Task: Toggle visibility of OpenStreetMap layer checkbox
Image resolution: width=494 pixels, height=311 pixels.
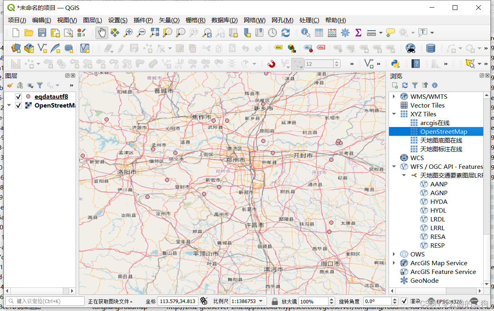Action: 18,105
